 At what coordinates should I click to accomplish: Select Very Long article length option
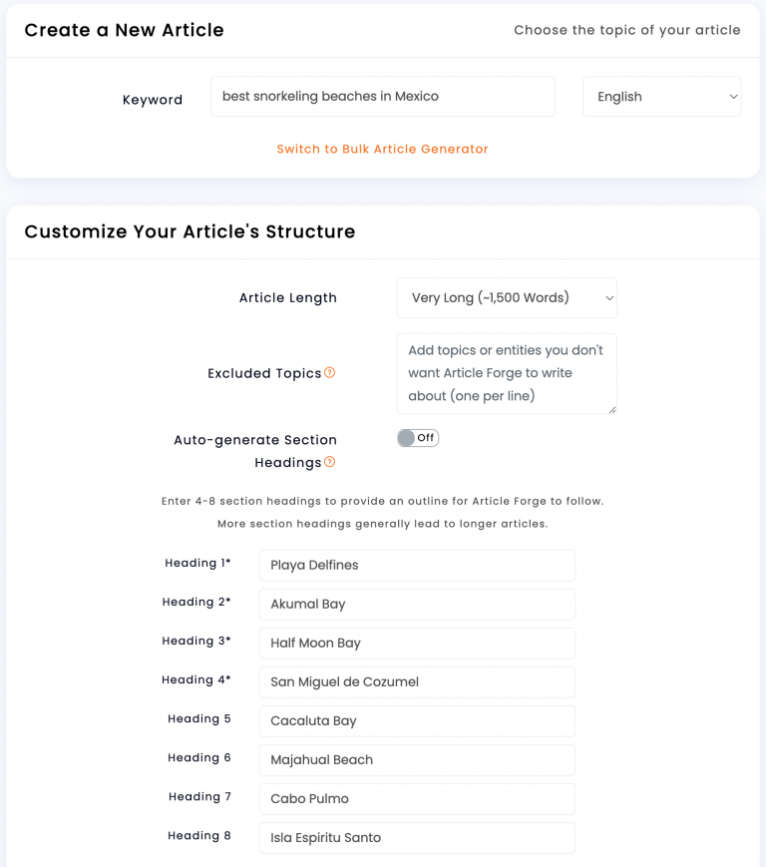tap(506, 297)
